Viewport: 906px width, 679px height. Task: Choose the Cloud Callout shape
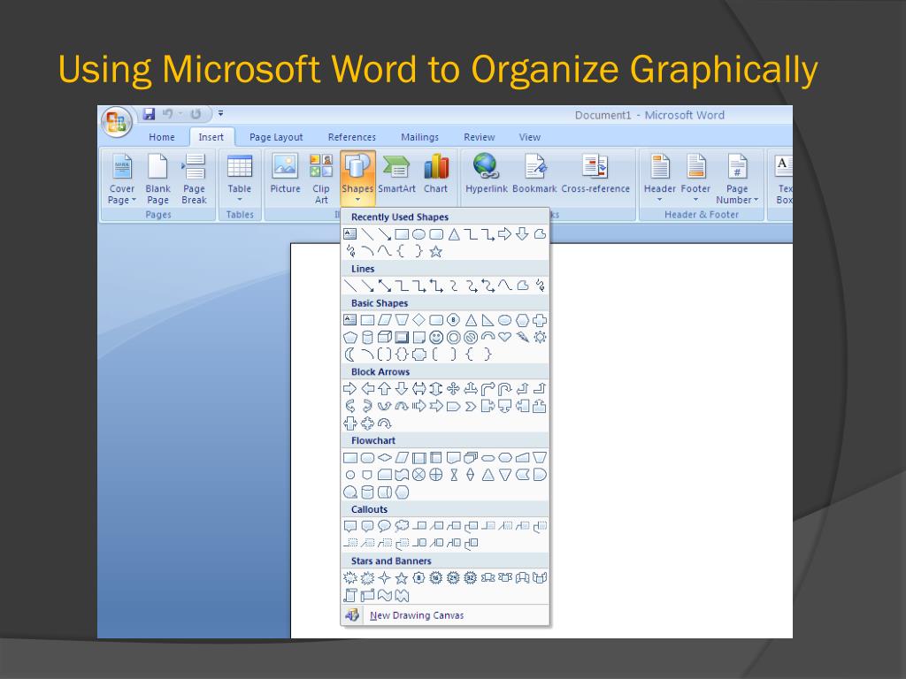pyautogui.click(x=402, y=526)
